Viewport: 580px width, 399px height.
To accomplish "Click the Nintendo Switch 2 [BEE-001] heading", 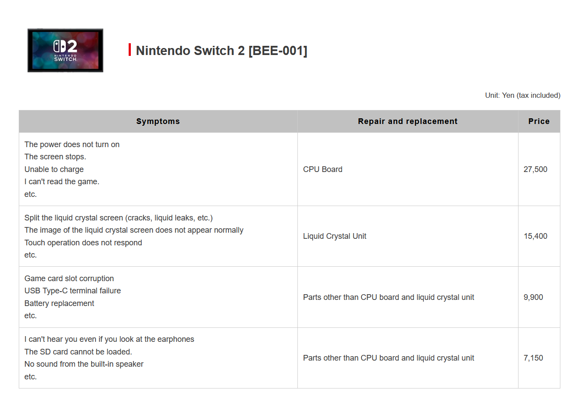I will click(x=222, y=51).
